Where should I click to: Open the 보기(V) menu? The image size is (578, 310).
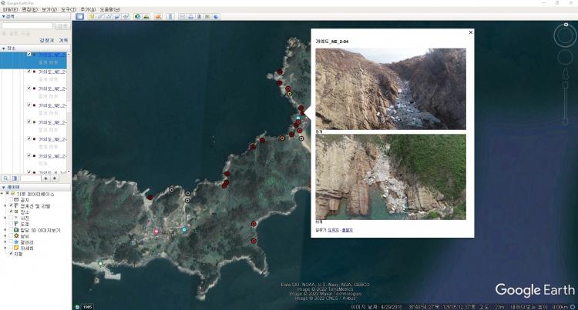pyautogui.click(x=49, y=9)
